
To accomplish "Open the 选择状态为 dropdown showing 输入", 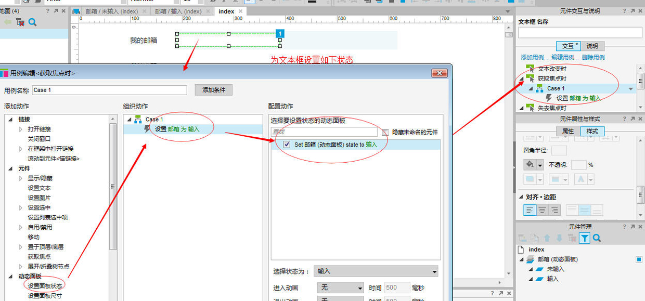I will pos(377,271).
